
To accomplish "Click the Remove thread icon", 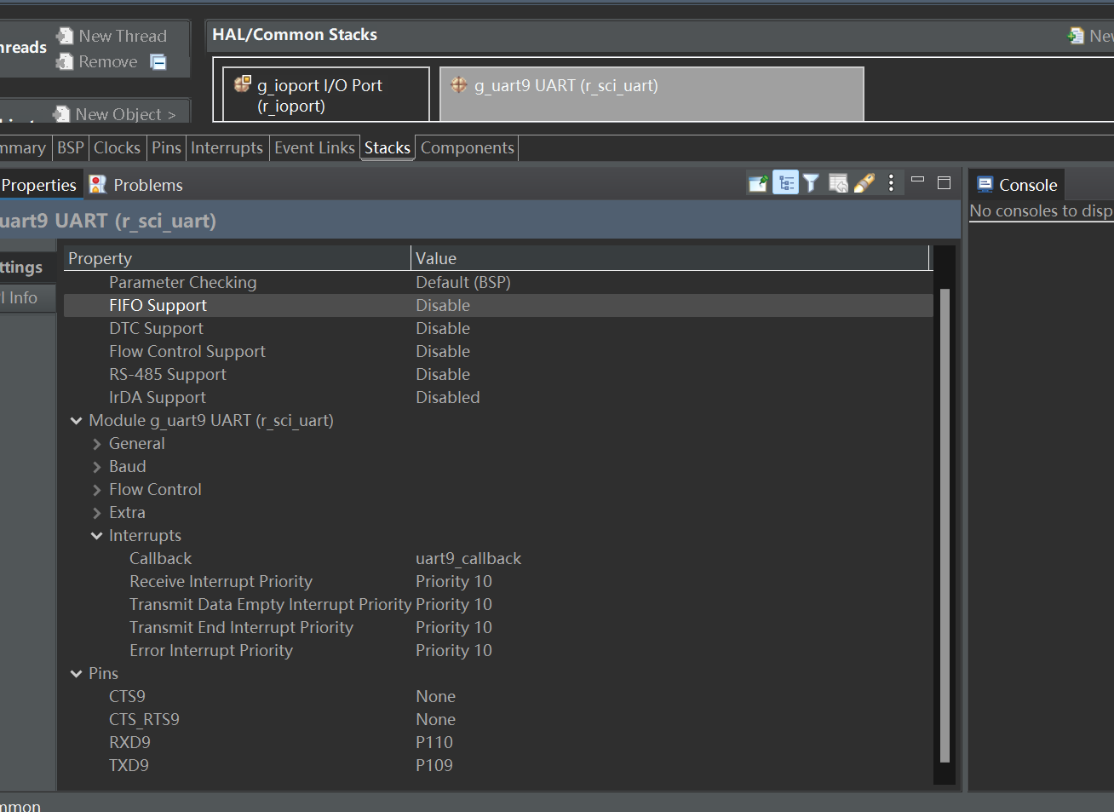I will point(65,61).
